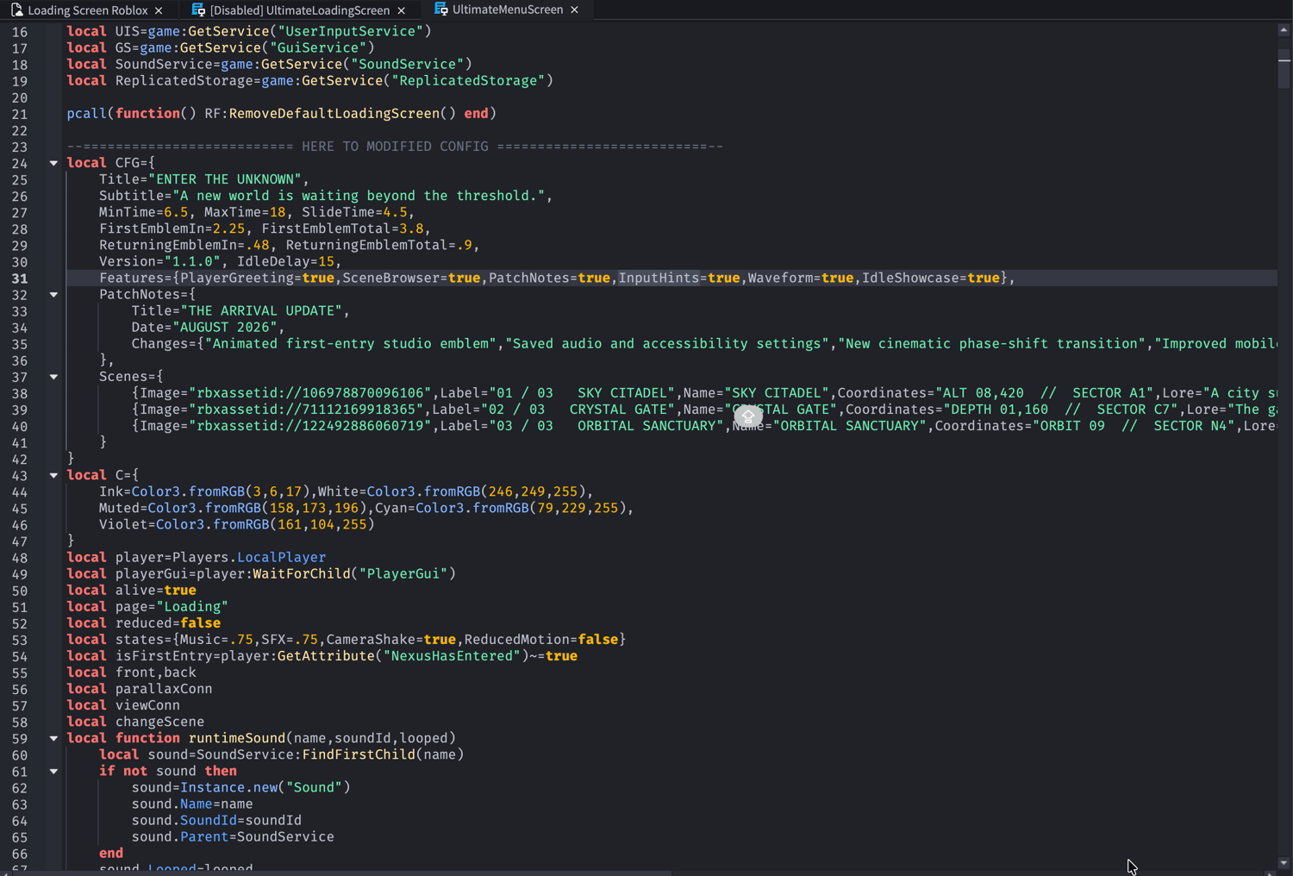Close the [Disabled] UltimateLoadingScreen tab
Viewport: 1293px width, 876px height.
tap(401, 10)
